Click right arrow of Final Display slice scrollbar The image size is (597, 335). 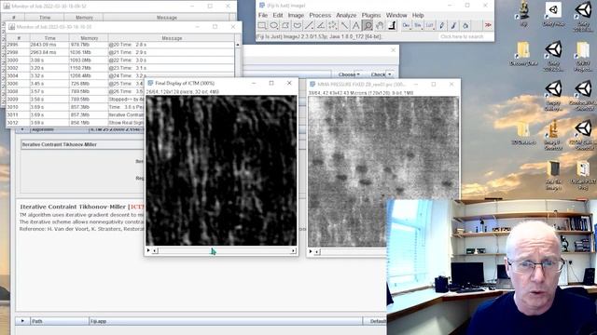293,250
